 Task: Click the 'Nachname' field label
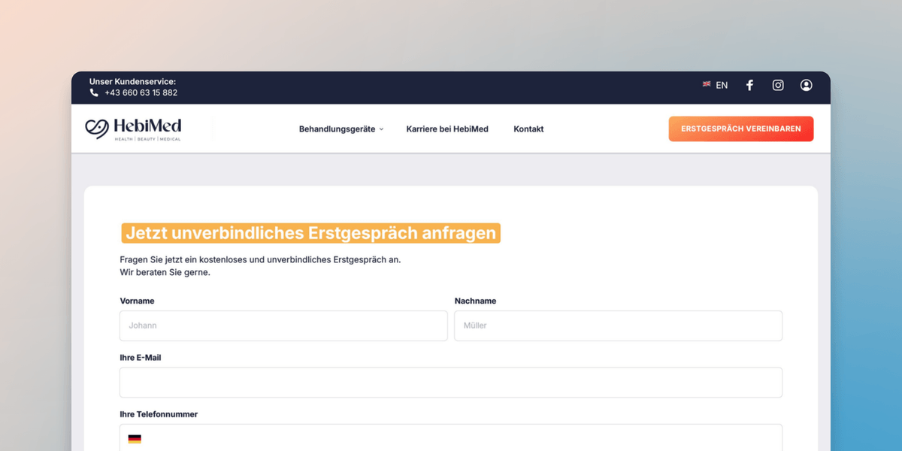[x=475, y=301]
